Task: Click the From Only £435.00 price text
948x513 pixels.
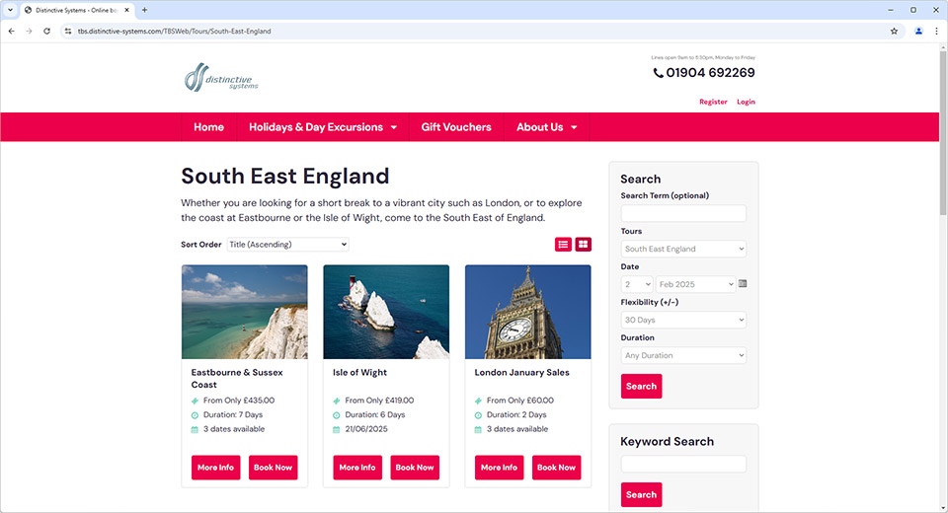Action: tap(239, 400)
